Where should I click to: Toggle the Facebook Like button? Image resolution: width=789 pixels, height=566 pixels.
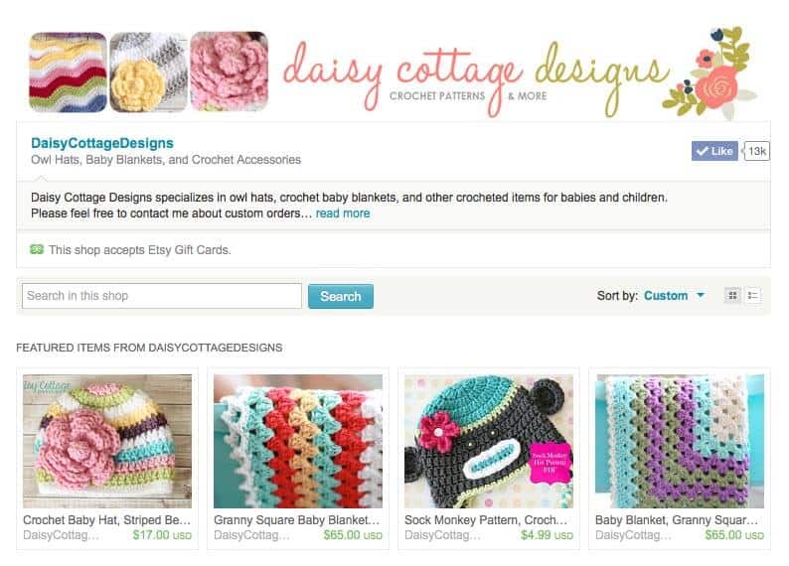point(714,151)
